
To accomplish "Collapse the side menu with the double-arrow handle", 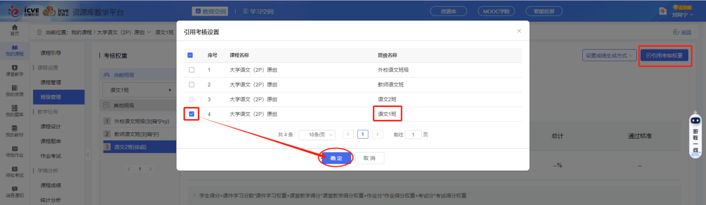I will click(x=87, y=154).
